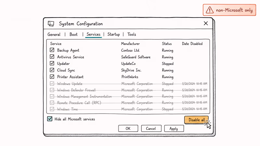Screen dimensions: 260x146
Task: Click PrintWorks manufacturer cell
Action: [x=130, y=77]
